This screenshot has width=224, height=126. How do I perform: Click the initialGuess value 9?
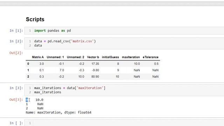[x=118, y=70]
